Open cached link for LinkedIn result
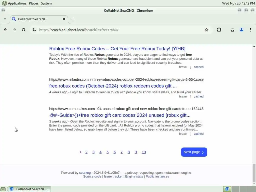256x192 pixels. click(198, 96)
